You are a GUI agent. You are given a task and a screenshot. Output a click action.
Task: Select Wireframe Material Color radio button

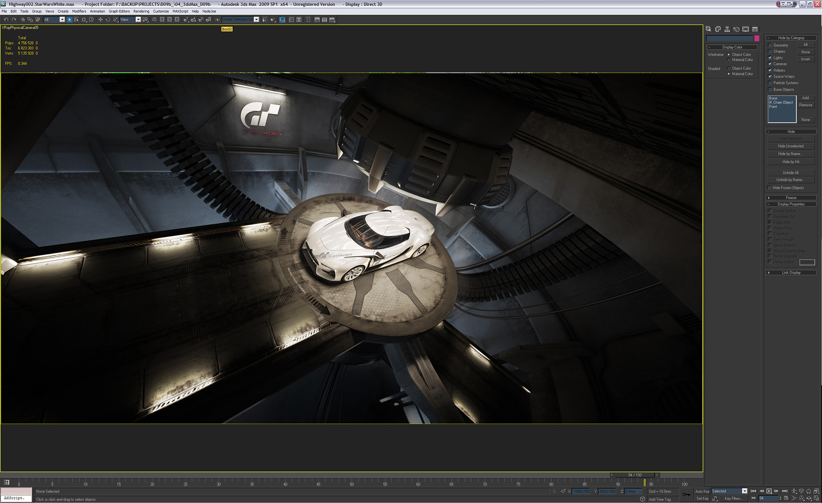pyautogui.click(x=729, y=60)
